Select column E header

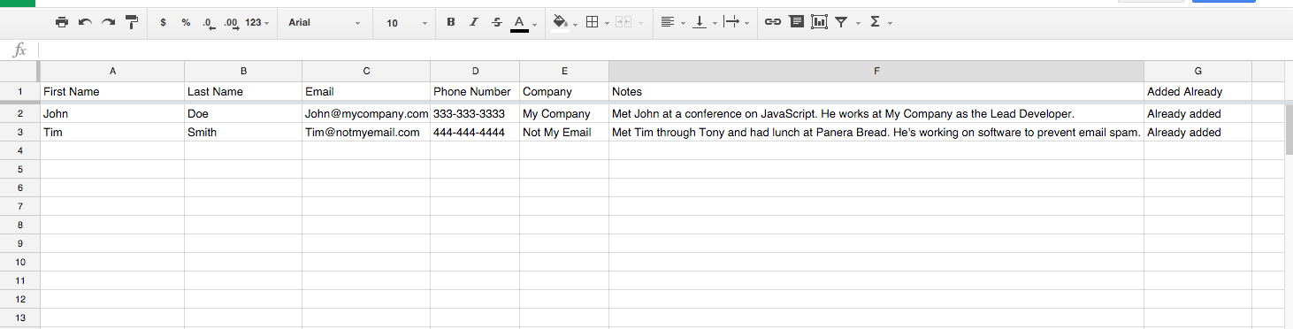coord(564,71)
